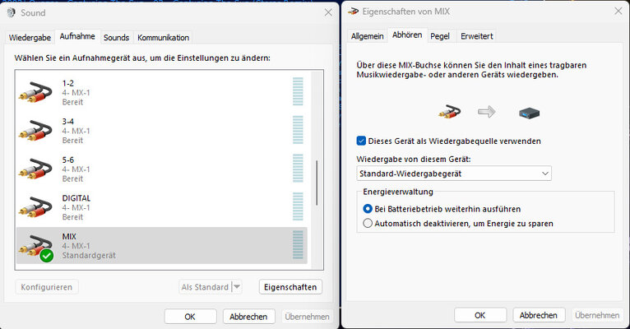Click the 5-6 device RCA cable icon
Viewport: 630px width, 329px height.
click(x=35, y=169)
